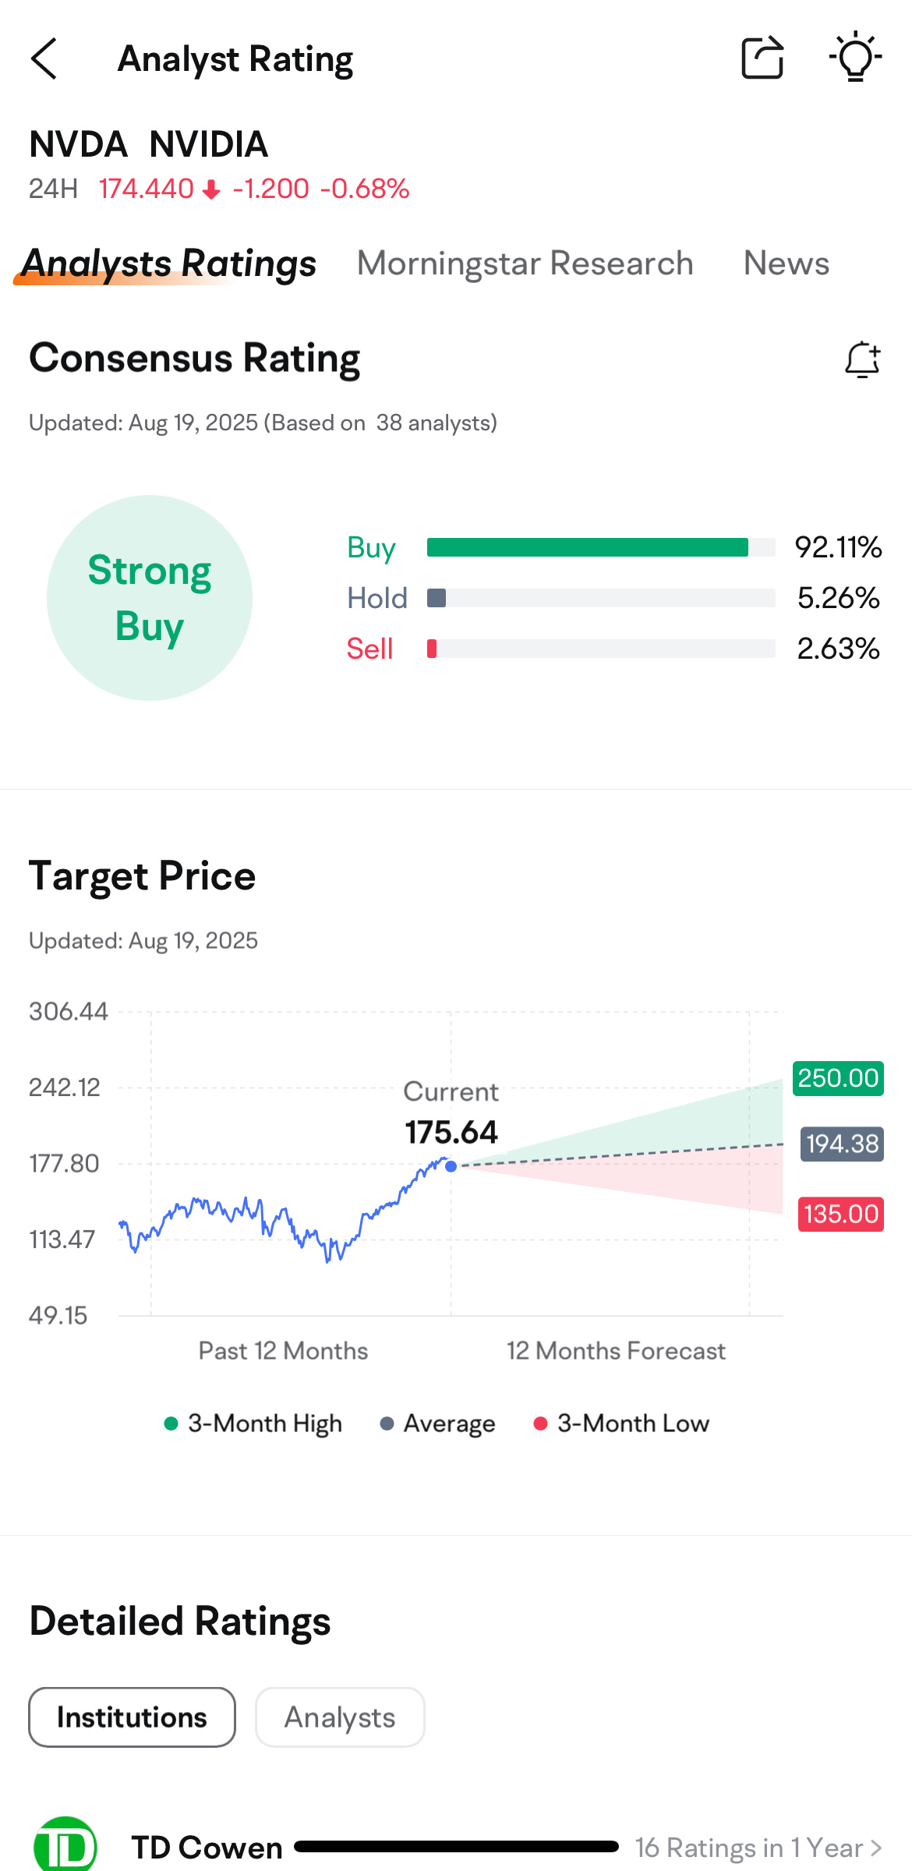
Task: Switch to the Analysts toggle
Action: point(340,1717)
